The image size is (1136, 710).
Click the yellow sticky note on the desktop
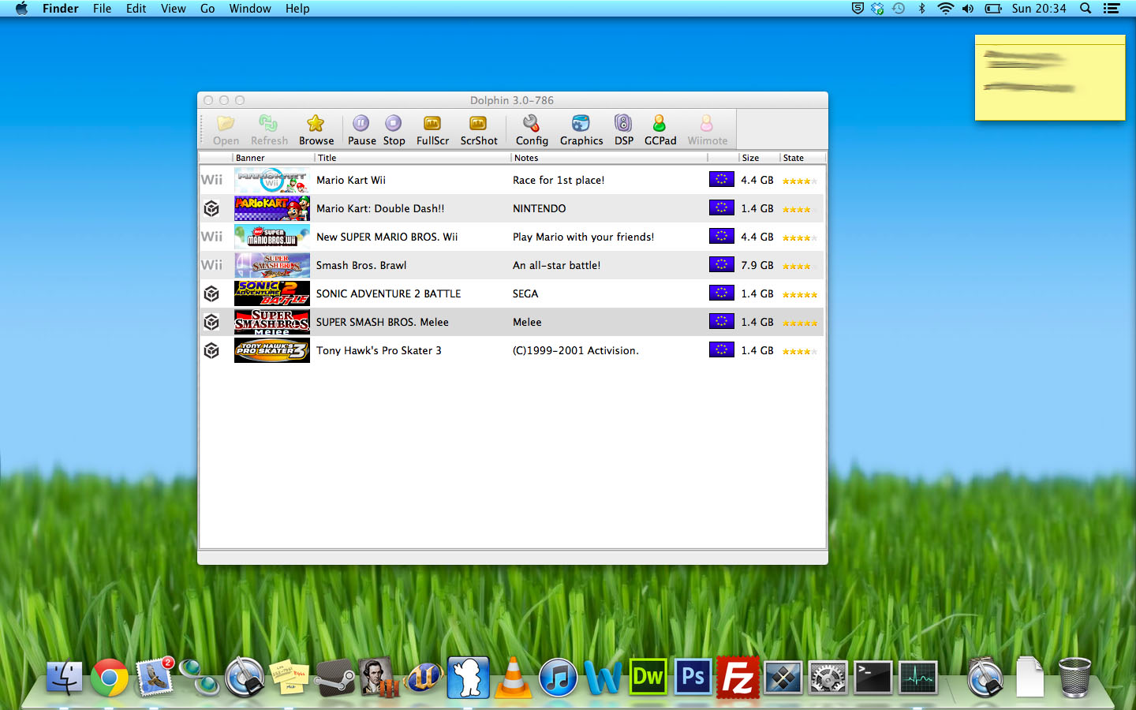click(1050, 77)
